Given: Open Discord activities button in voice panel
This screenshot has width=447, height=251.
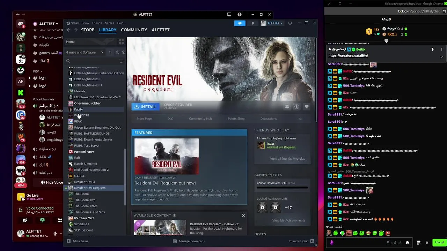Looking at the screenshot, I should pos(60,220).
